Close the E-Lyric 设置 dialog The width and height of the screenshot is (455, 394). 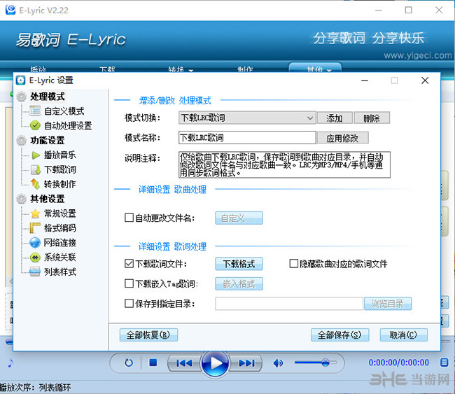(x=425, y=80)
